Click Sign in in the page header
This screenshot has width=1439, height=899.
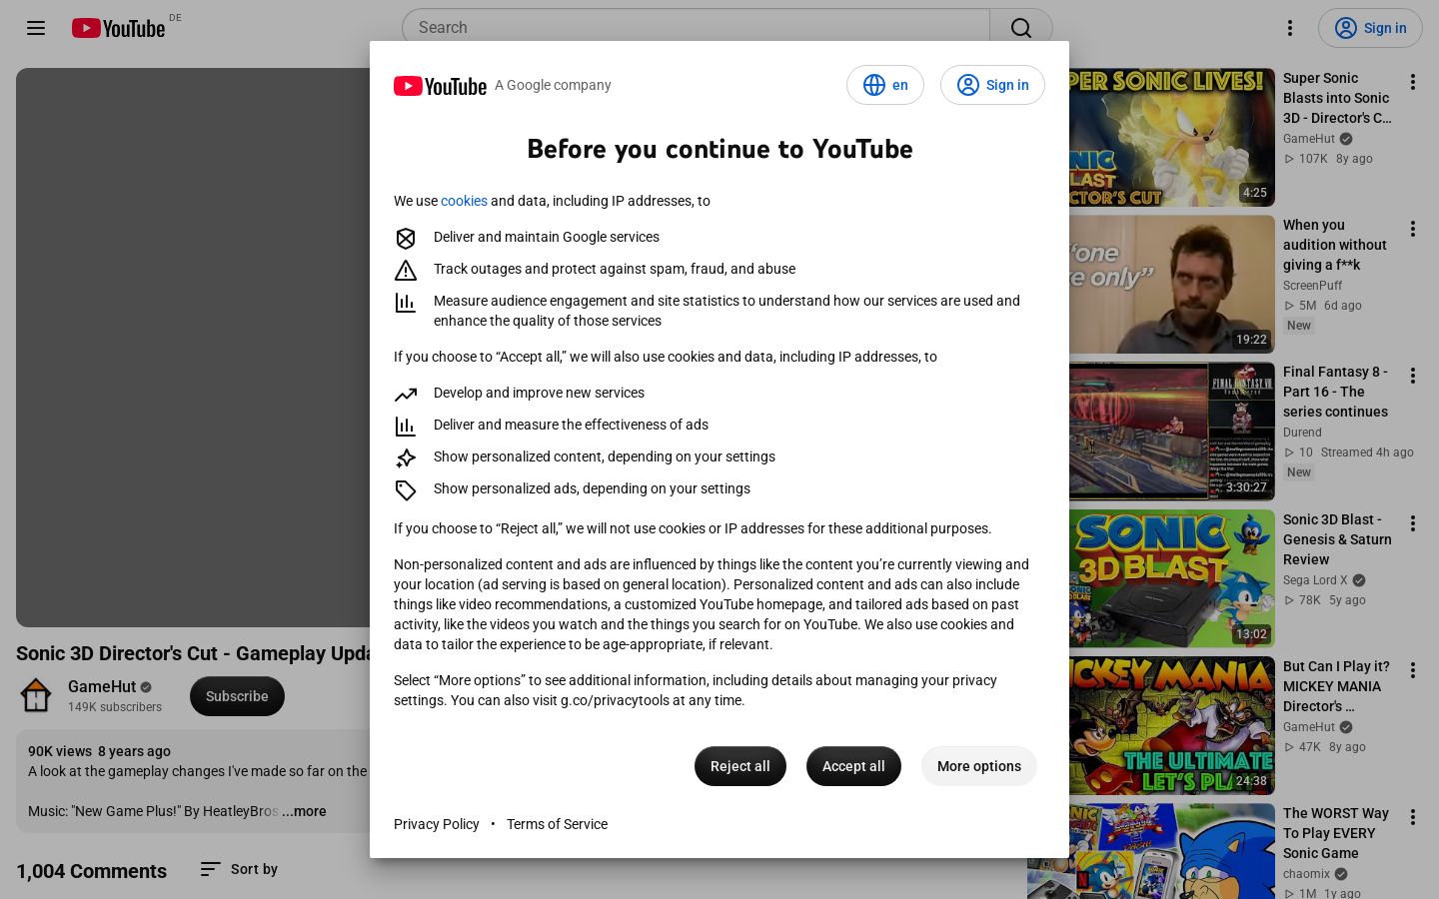click(x=1370, y=28)
